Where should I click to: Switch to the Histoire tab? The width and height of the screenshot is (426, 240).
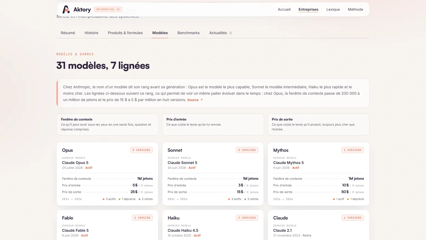click(x=91, y=33)
